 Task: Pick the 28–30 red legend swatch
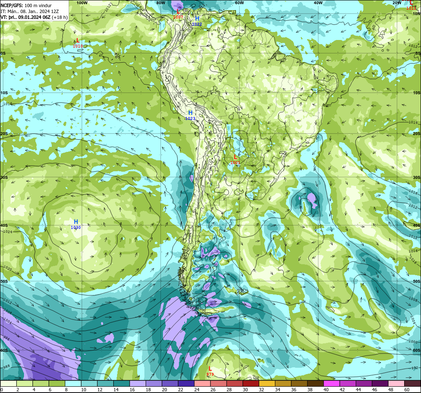point(234,384)
